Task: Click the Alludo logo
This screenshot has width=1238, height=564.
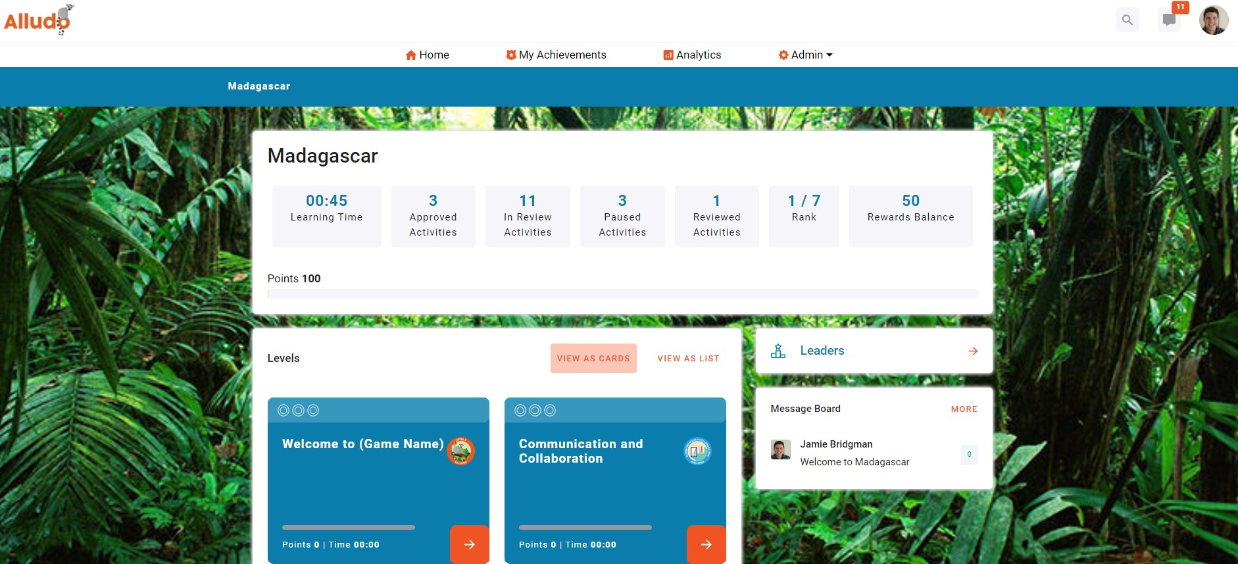Action: pyautogui.click(x=38, y=20)
